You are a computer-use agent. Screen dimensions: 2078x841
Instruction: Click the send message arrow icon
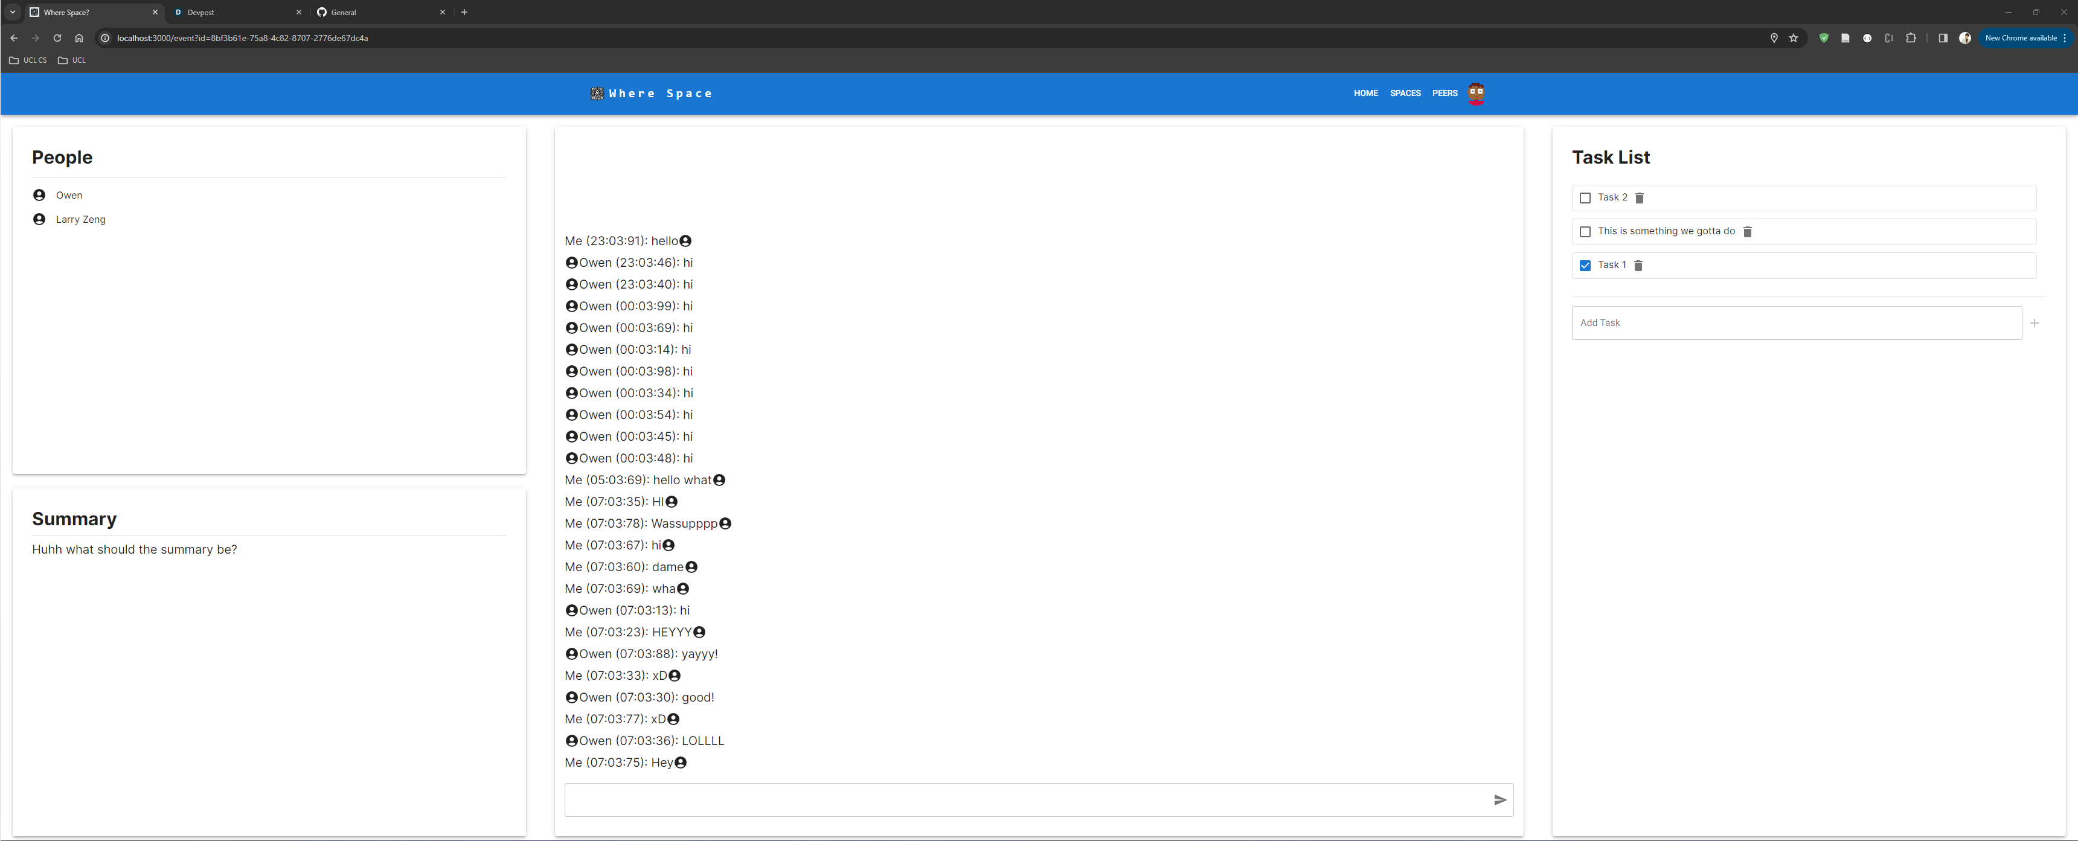pyautogui.click(x=1499, y=800)
